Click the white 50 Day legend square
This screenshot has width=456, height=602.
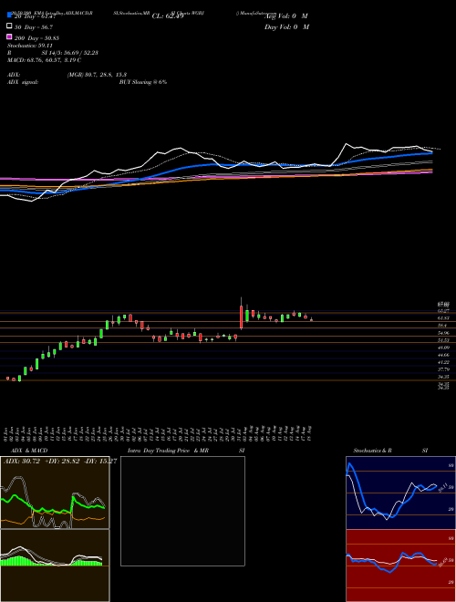pos(10,26)
